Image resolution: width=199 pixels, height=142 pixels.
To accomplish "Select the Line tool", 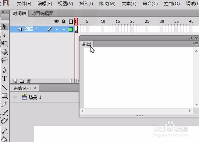I will pos(4,87).
